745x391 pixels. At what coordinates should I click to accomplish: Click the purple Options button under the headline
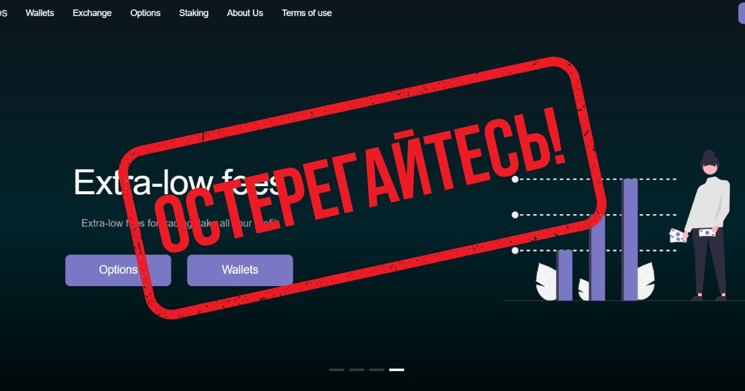click(118, 270)
